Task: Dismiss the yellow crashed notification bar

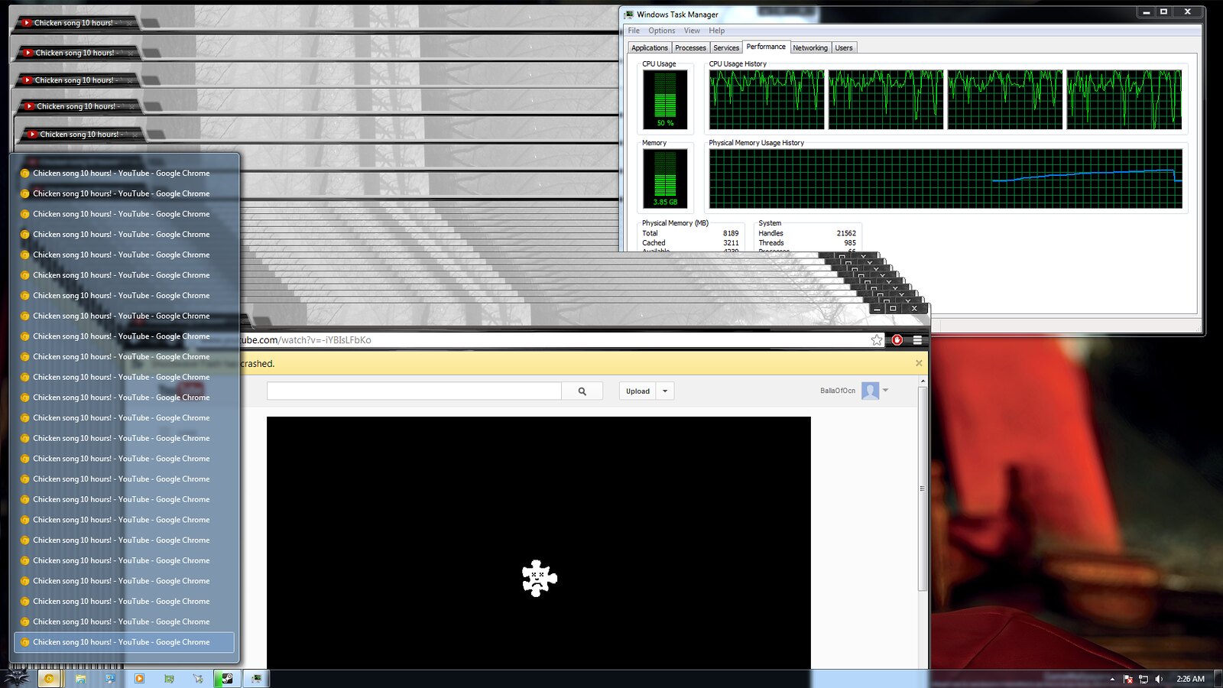Action: tap(919, 363)
